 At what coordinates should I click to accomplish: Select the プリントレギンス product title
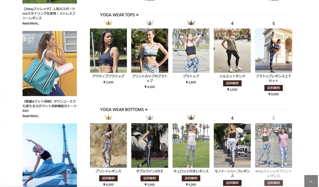coord(108,171)
